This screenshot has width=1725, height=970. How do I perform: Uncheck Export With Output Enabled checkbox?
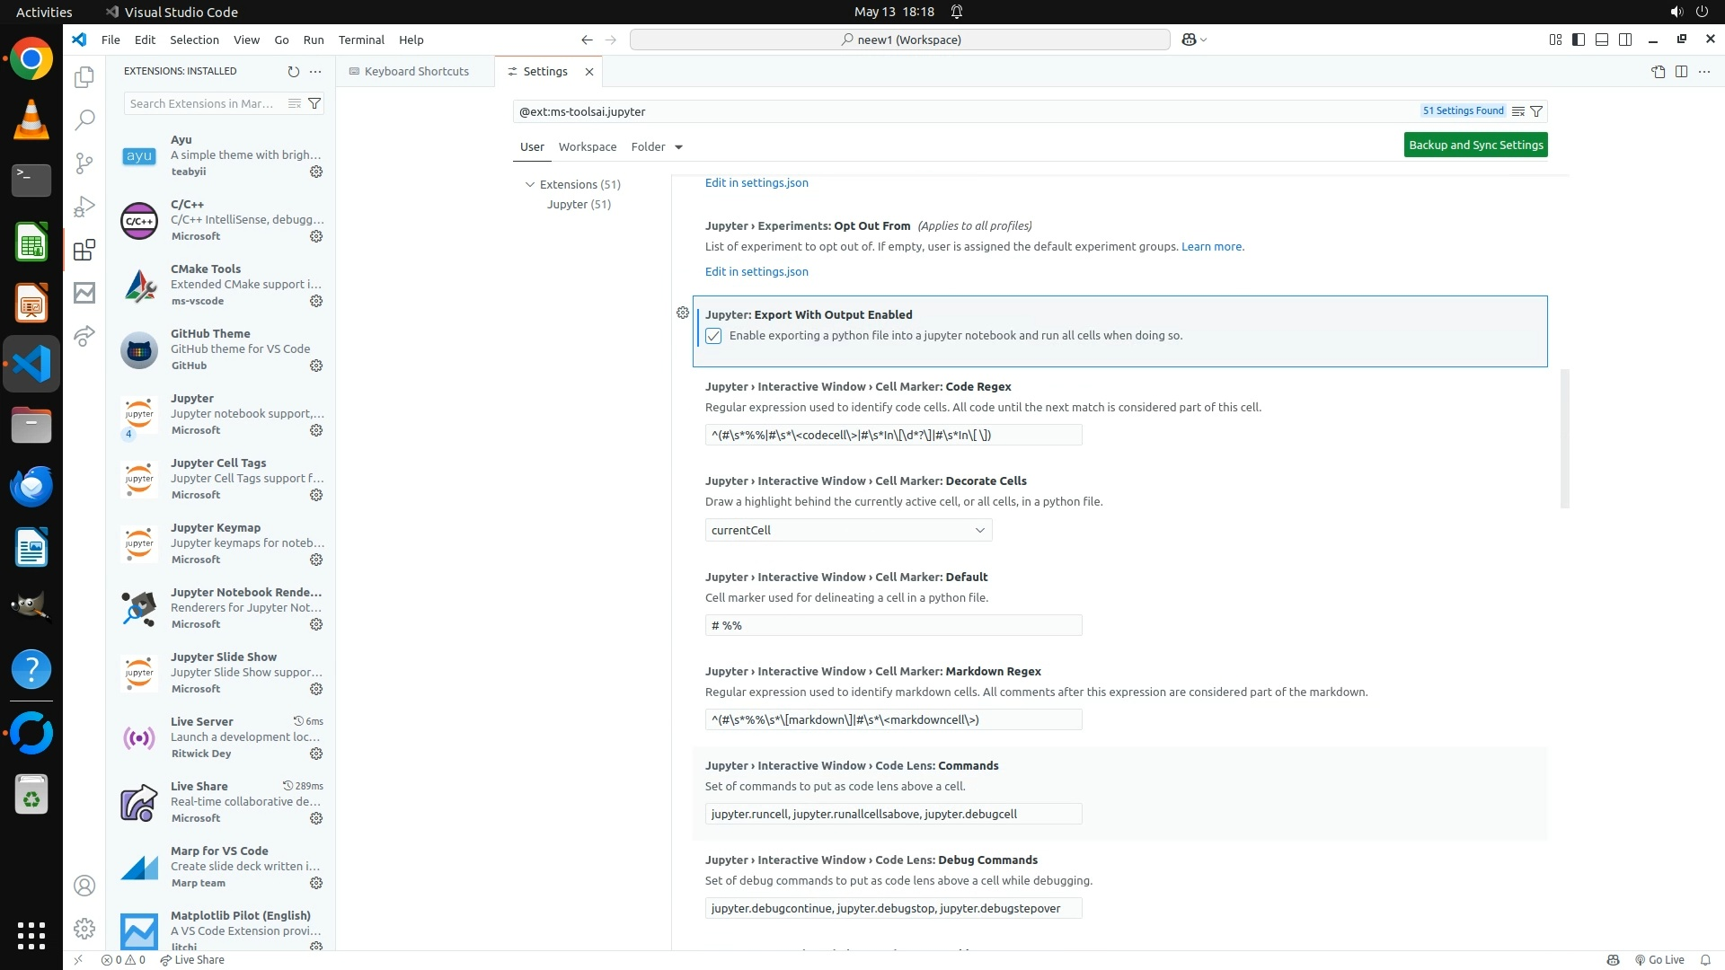tap(713, 336)
